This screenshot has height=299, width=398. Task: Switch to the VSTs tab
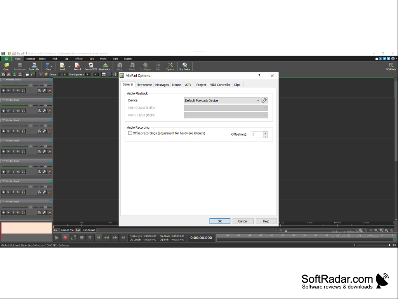click(188, 85)
